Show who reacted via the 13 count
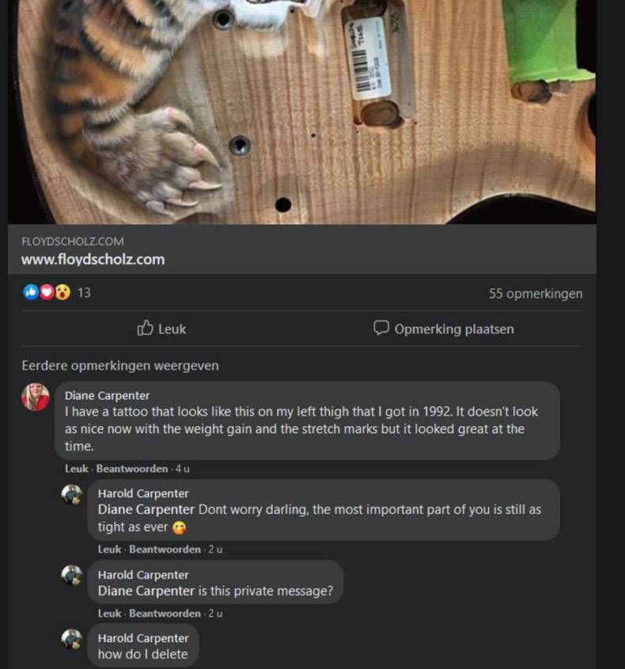The height and width of the screenshot is (669, 625). point(84,293)
